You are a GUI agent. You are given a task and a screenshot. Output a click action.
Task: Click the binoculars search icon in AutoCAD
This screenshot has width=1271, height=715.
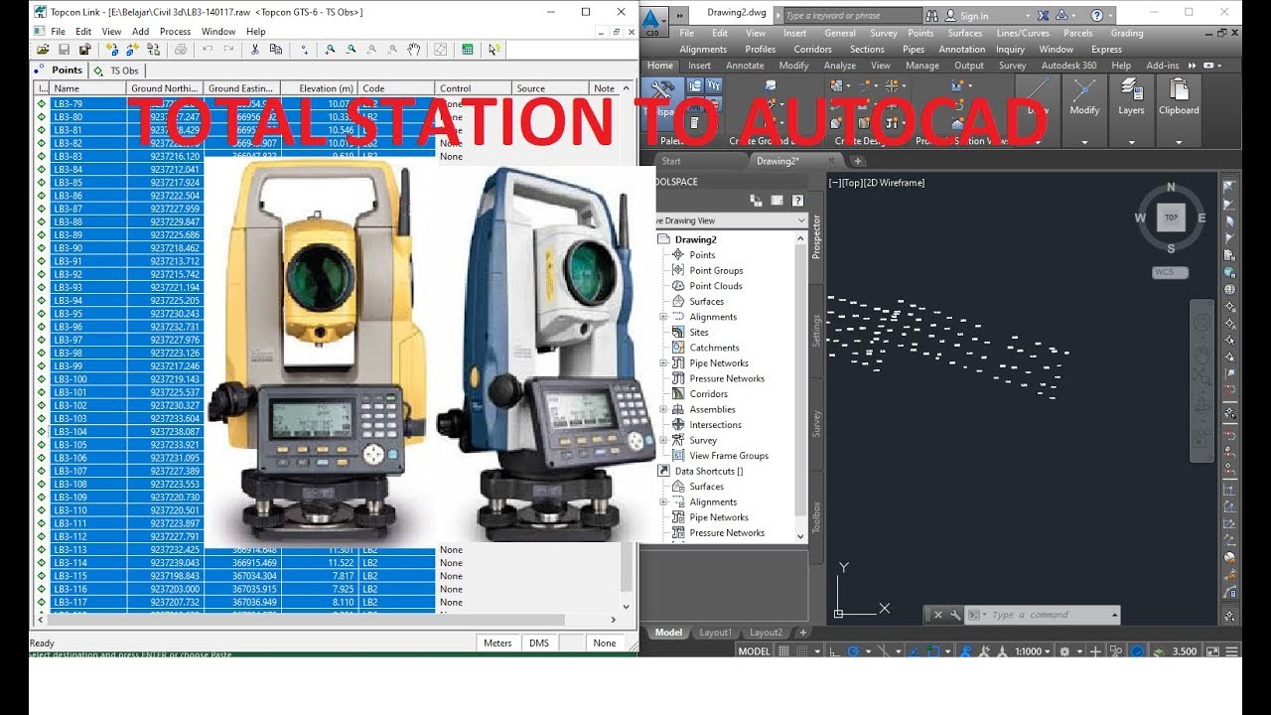932,16
